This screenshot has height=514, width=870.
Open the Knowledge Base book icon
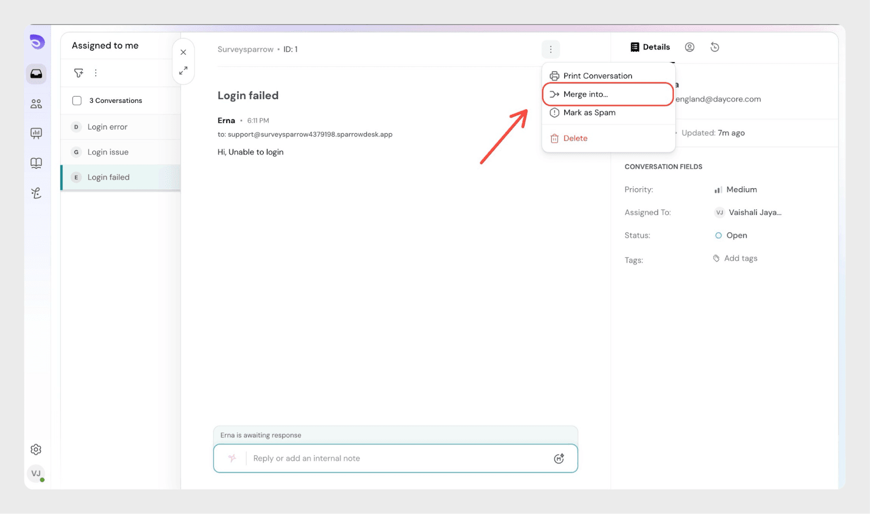coord(36,163)
